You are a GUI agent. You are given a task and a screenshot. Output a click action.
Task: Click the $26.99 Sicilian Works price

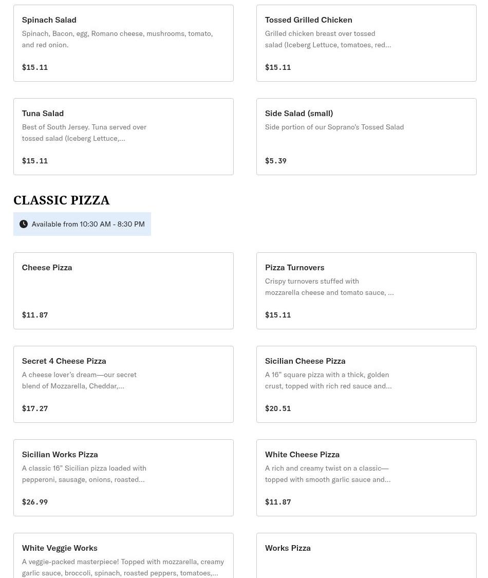[x=35, y=502]
